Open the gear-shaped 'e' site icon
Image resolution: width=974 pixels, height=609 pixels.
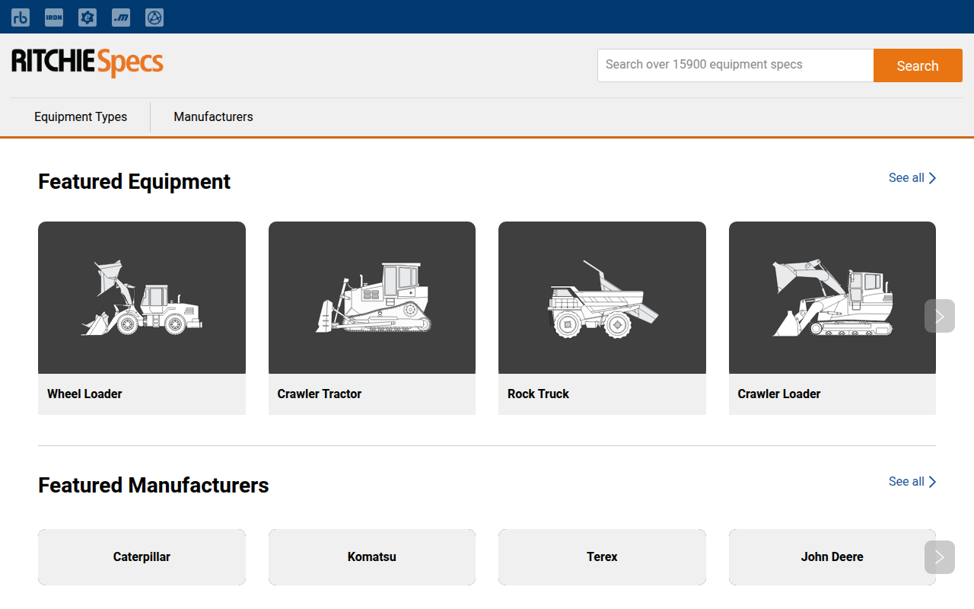pos(88,17)
